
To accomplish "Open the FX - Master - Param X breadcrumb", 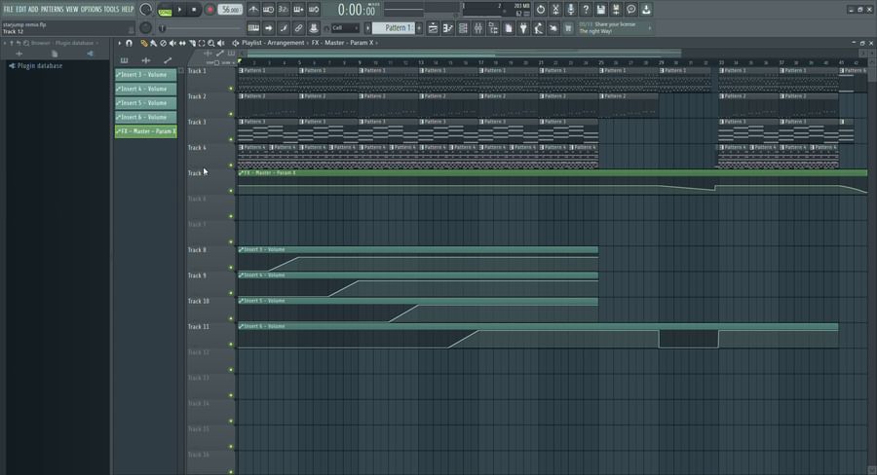I will 342,43.
